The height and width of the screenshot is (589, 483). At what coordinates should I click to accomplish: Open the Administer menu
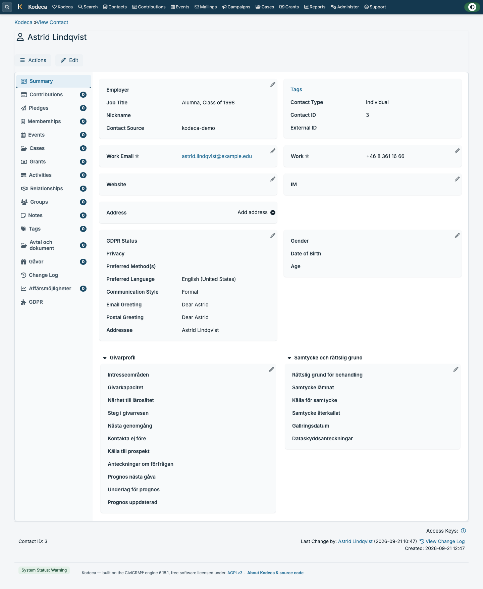click(x=345, y=7)
